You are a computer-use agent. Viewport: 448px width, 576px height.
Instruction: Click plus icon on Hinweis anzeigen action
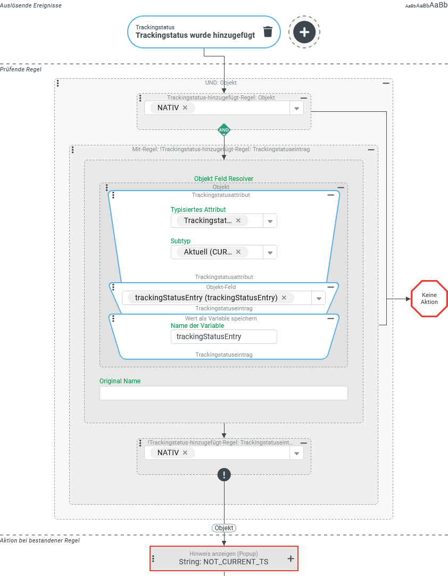click(291, 558)
